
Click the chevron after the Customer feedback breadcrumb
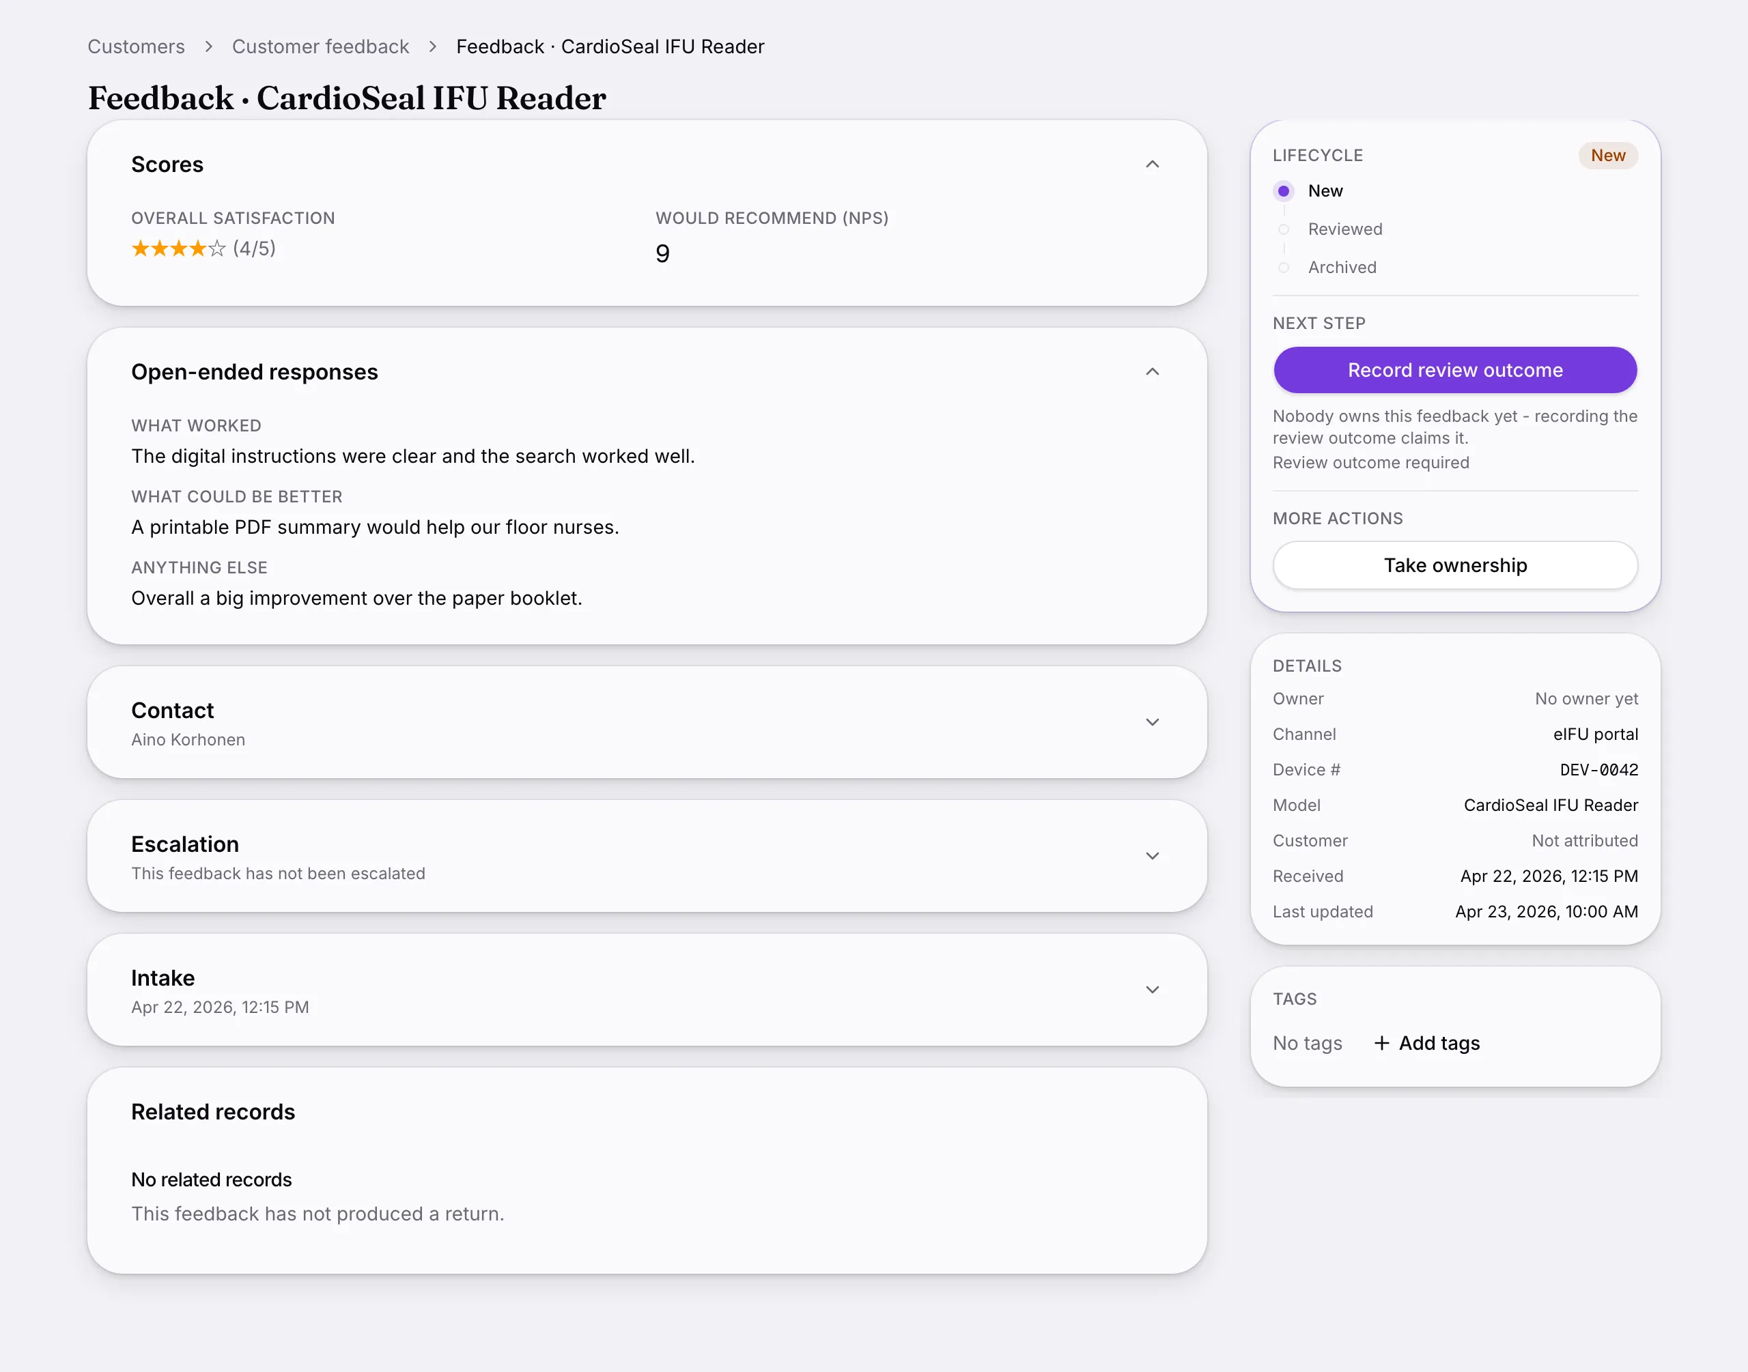(x=433, y=46)
